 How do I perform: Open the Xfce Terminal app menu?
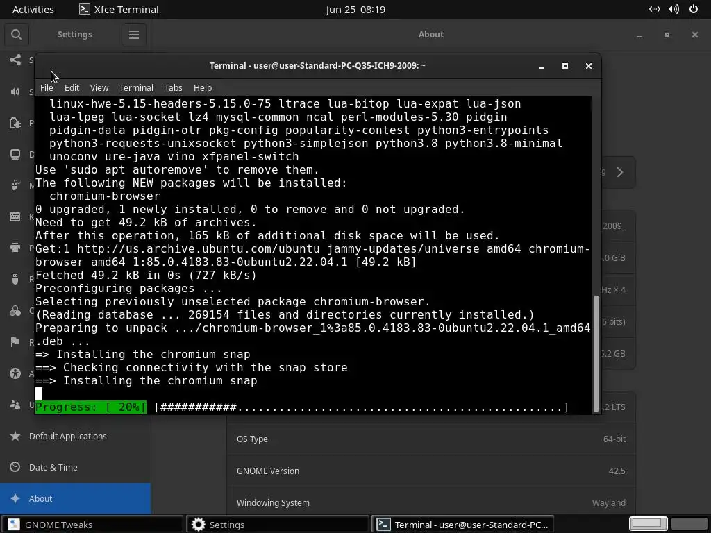[x=119, y=9]
